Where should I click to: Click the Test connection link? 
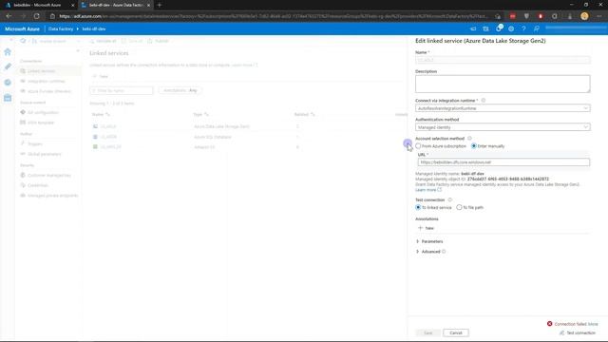click(x=578, y=332)
